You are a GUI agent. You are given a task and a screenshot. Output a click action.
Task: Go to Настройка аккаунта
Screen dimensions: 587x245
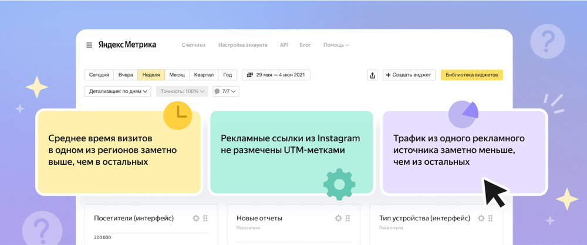point(242,45)
